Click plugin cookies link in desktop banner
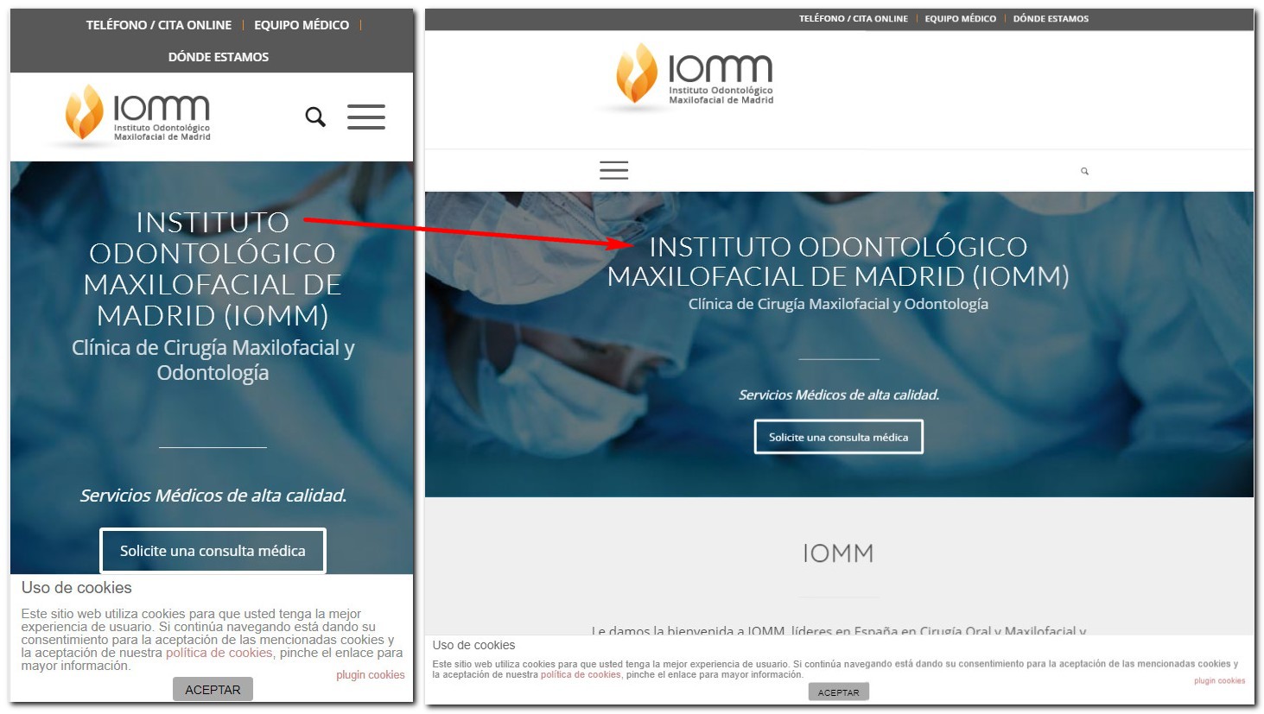 pyautogui.click(x=1220, y=681)
